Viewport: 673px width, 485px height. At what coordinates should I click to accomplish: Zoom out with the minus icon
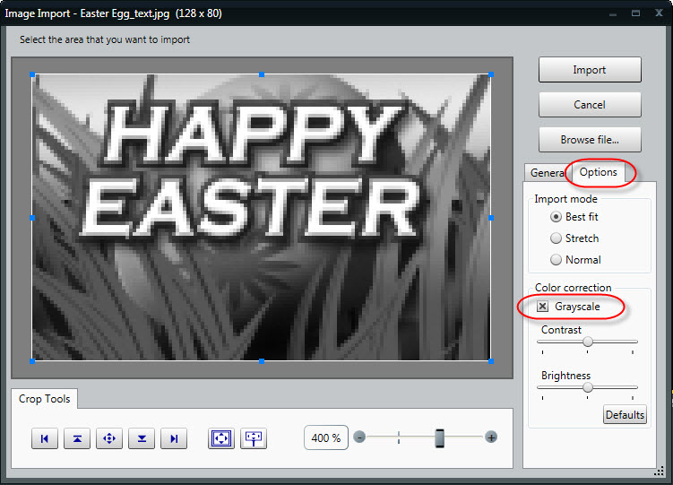[359, 437]
